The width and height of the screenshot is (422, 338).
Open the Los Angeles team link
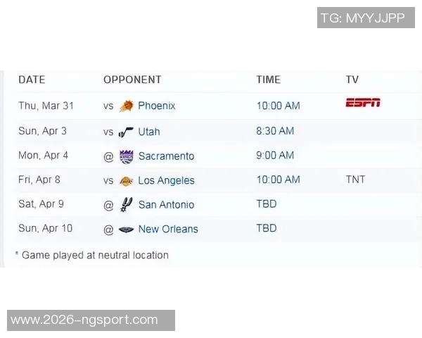click(x=166, y=180)
